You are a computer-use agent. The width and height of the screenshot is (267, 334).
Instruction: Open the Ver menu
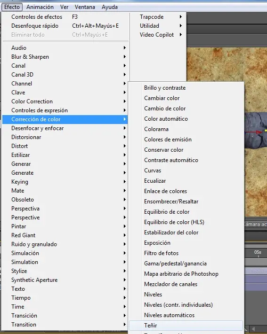(x=65, y=7)
